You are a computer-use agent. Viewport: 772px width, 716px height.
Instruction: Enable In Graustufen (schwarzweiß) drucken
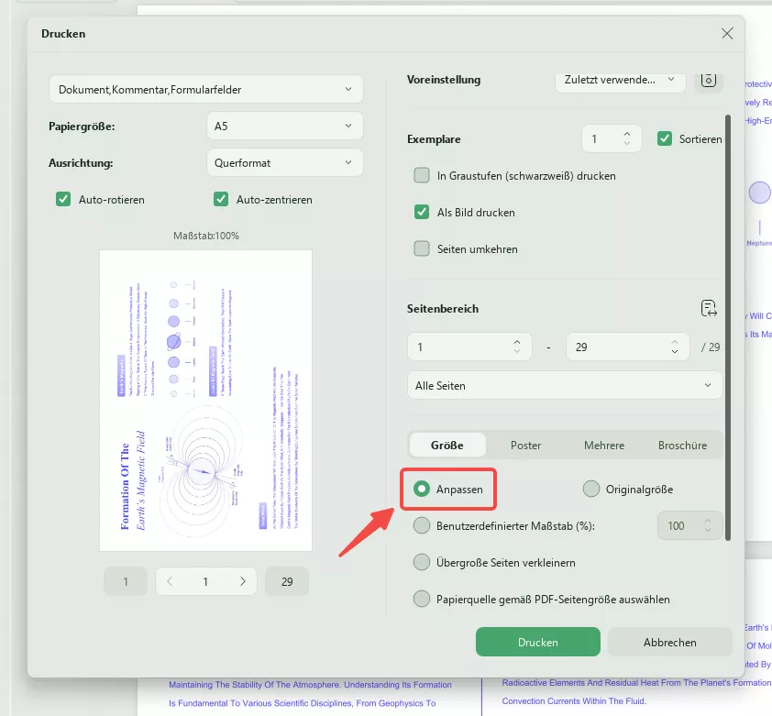[x=422, y=175]
